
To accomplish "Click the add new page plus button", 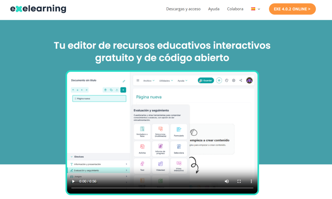I will (x=123, y=90).
